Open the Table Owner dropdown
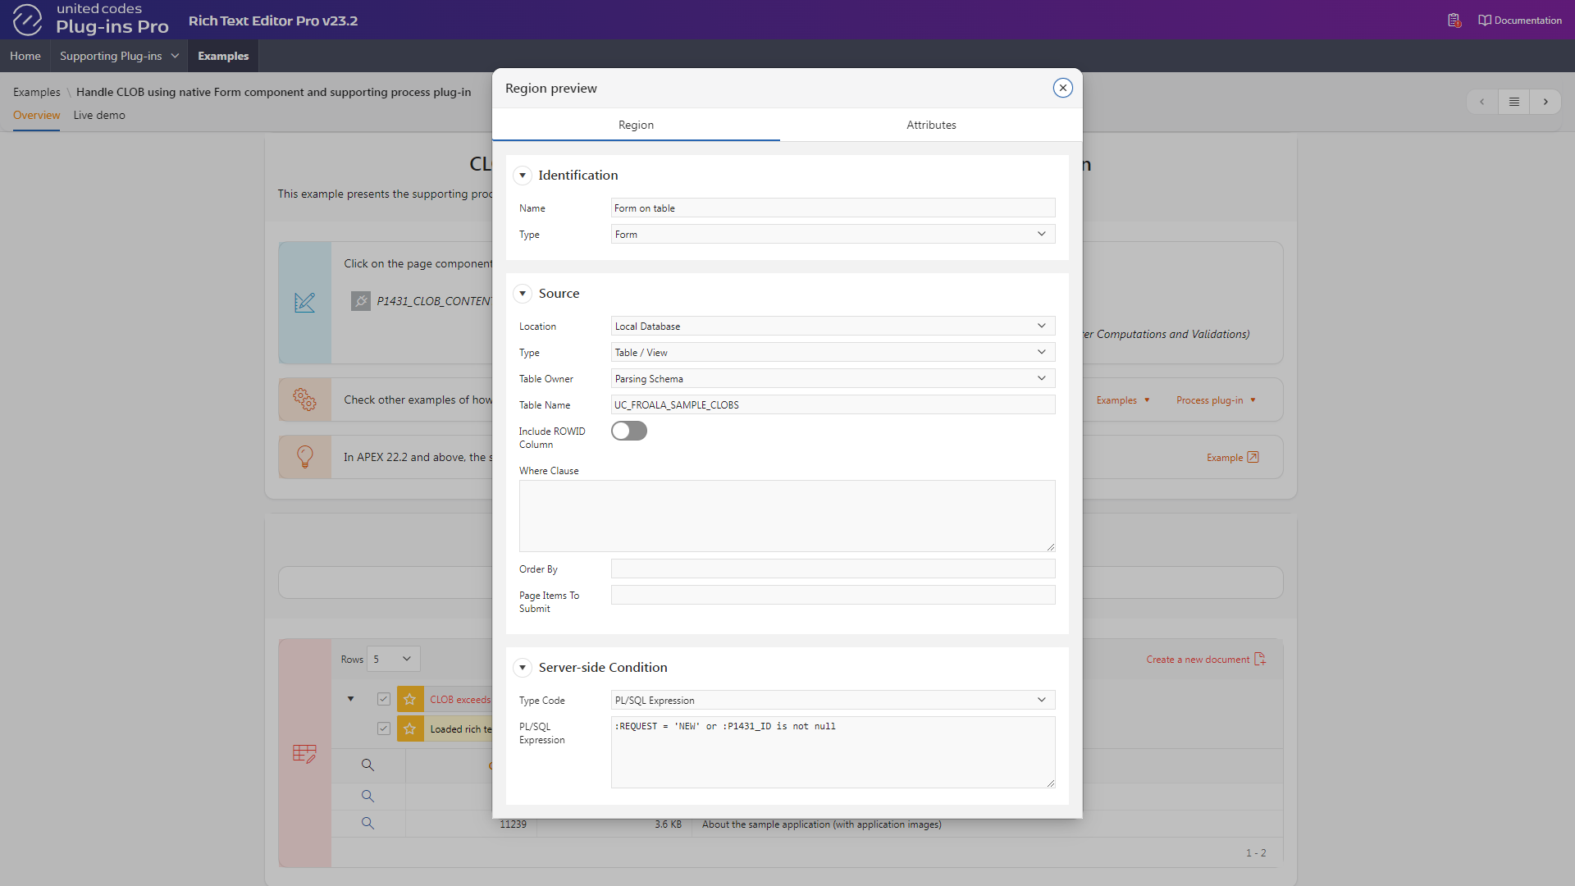 [833, 378]
